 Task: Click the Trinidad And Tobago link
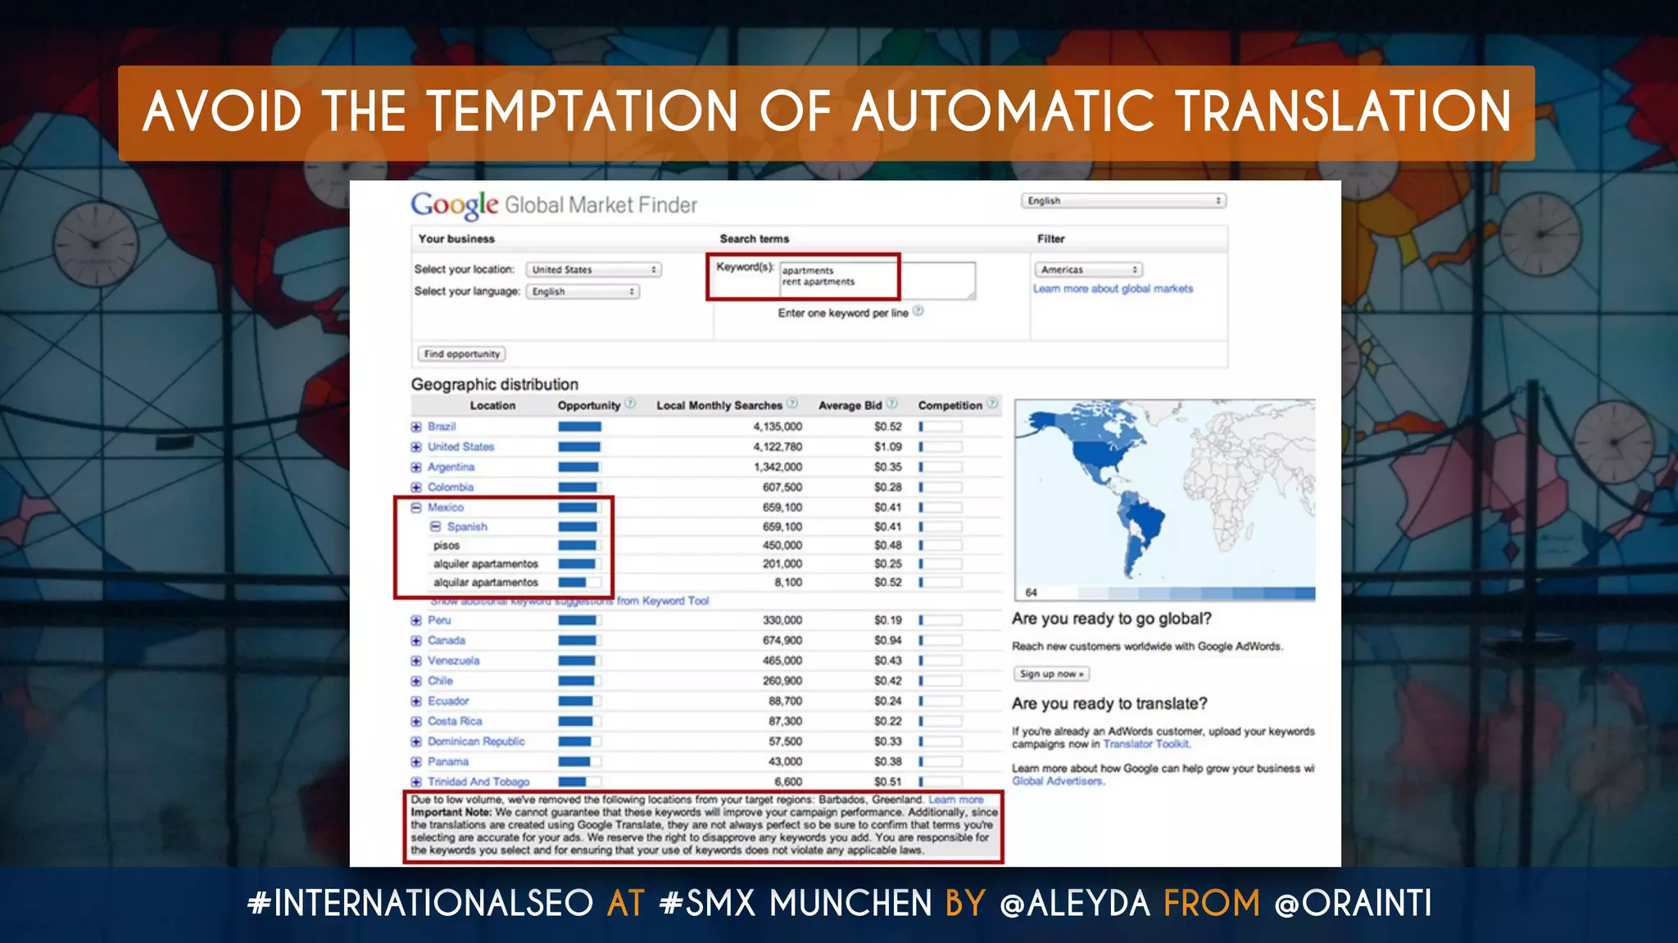click(478, 782)
